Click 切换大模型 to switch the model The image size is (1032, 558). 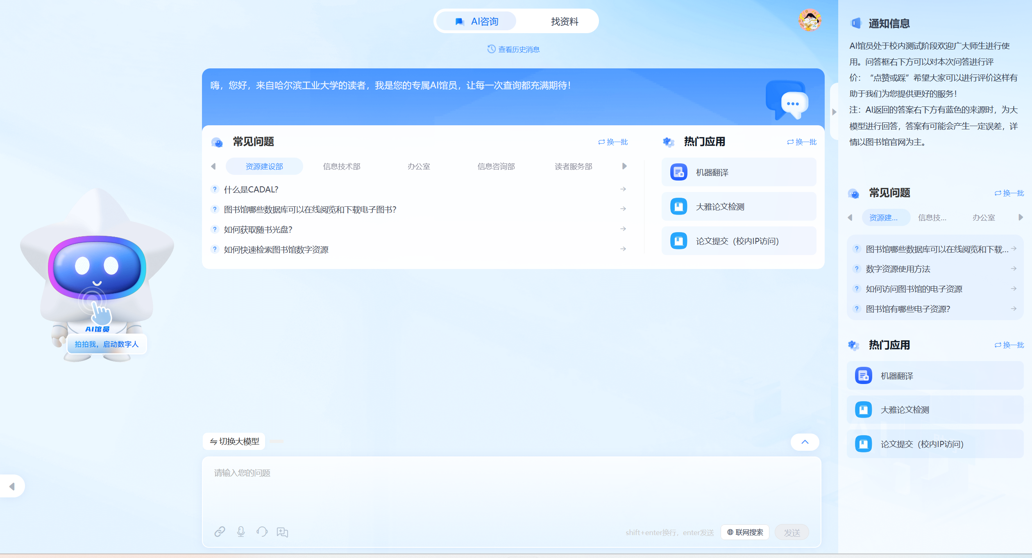[x=234, y=441]
